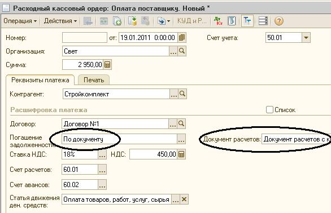Click the Дт/Кт postings icon
This screenshot has height=213, width=331.
[x=218, y=21]
